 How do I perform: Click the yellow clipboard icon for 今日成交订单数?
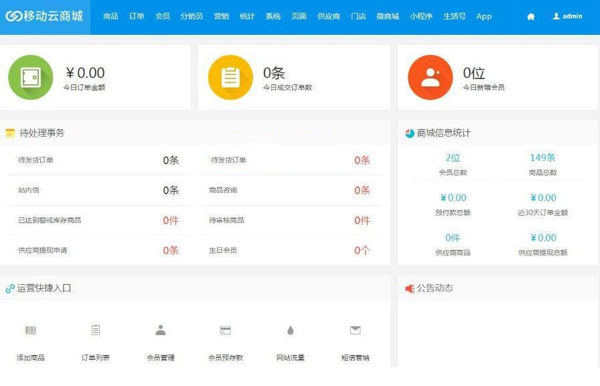click(x=230, y=77)
